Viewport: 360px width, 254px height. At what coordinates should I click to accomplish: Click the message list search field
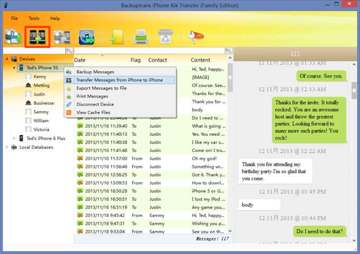tap(149, 50)
